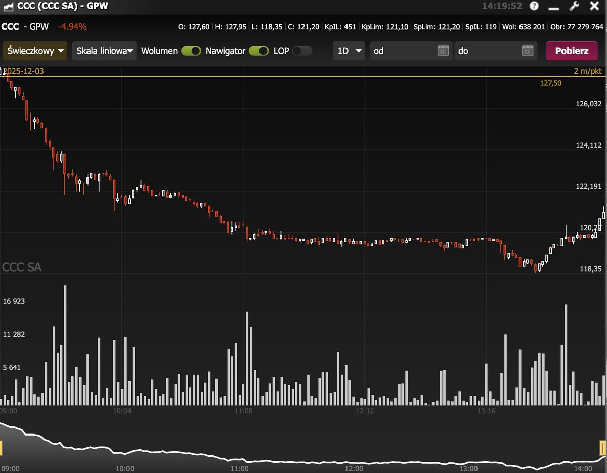The height and width of the screenshot is (473, 607).
Task: Open the Skala liniowa scale dropdown
Action: tap(104, 51)
